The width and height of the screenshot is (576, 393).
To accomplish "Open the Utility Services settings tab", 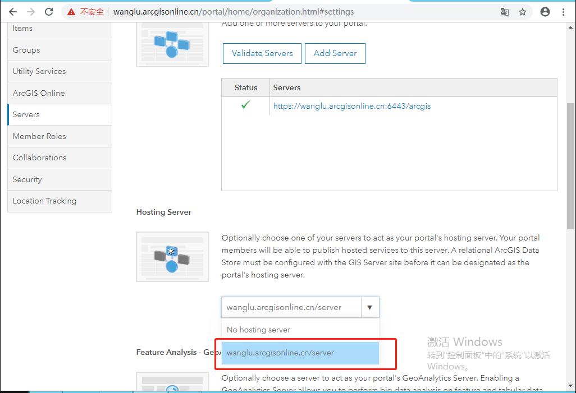I will pos(60,71).
